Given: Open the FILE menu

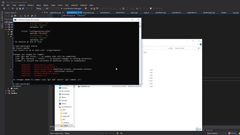Looking at the screenshot, I should (x=3, y=5).
